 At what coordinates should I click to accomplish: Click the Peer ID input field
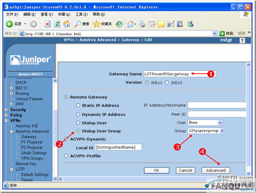click(217, 114)
